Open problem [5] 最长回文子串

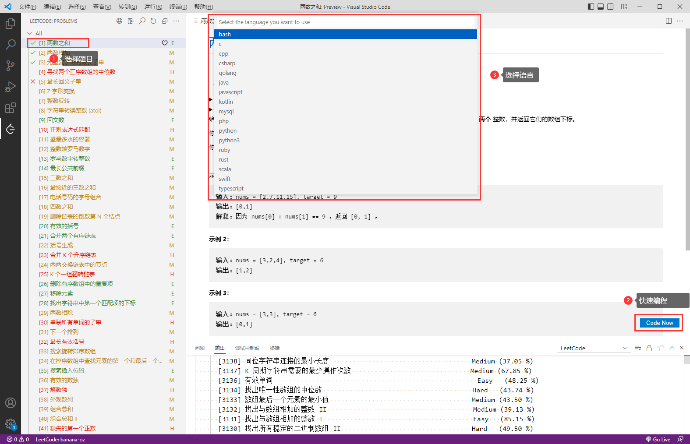(x=103, y=81)
